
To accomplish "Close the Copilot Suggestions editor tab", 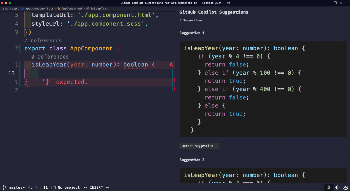I will 341,3.
